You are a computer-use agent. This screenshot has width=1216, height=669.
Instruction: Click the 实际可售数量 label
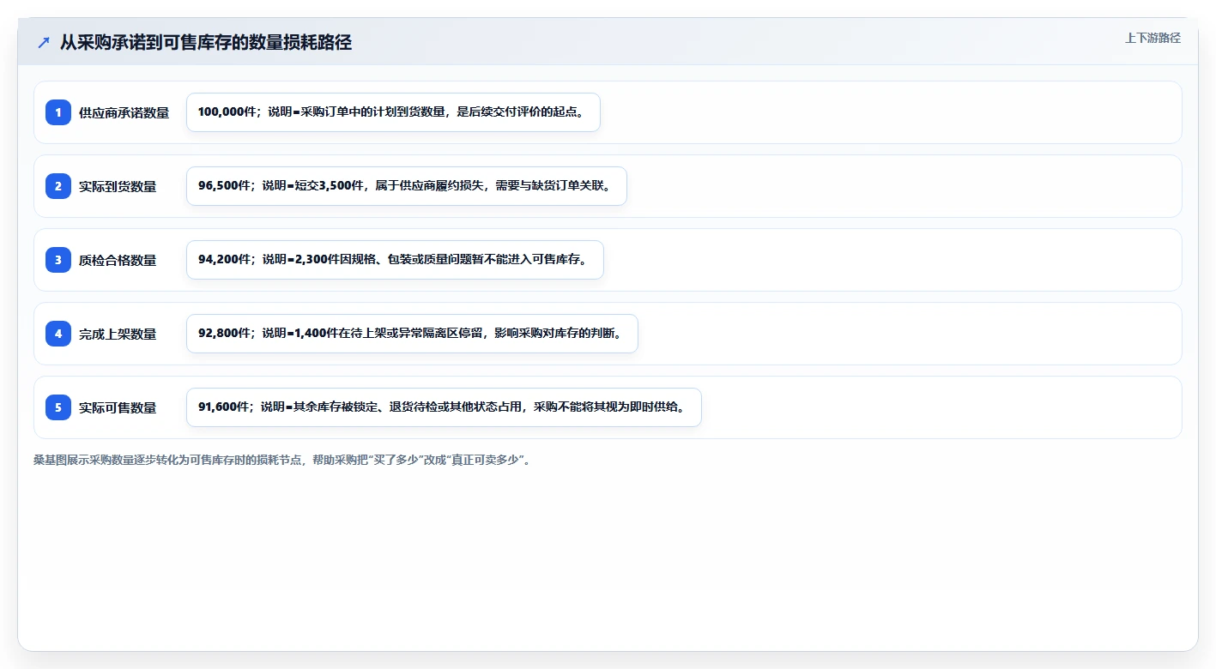coord(118,407)
